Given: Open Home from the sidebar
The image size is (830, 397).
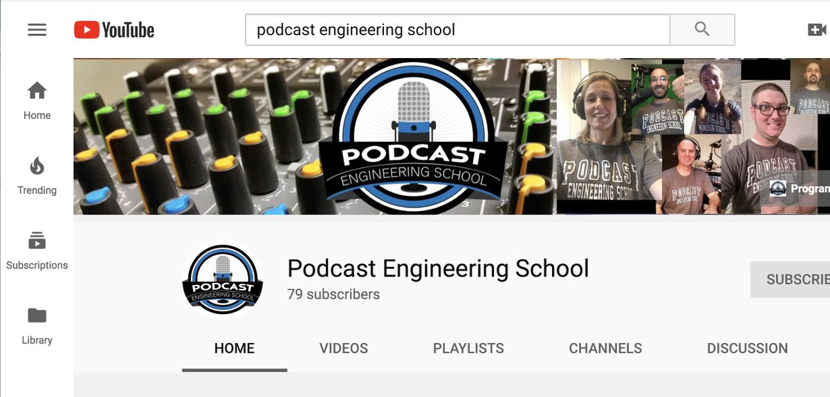Looking at the screenshot, I should [37, 101].
